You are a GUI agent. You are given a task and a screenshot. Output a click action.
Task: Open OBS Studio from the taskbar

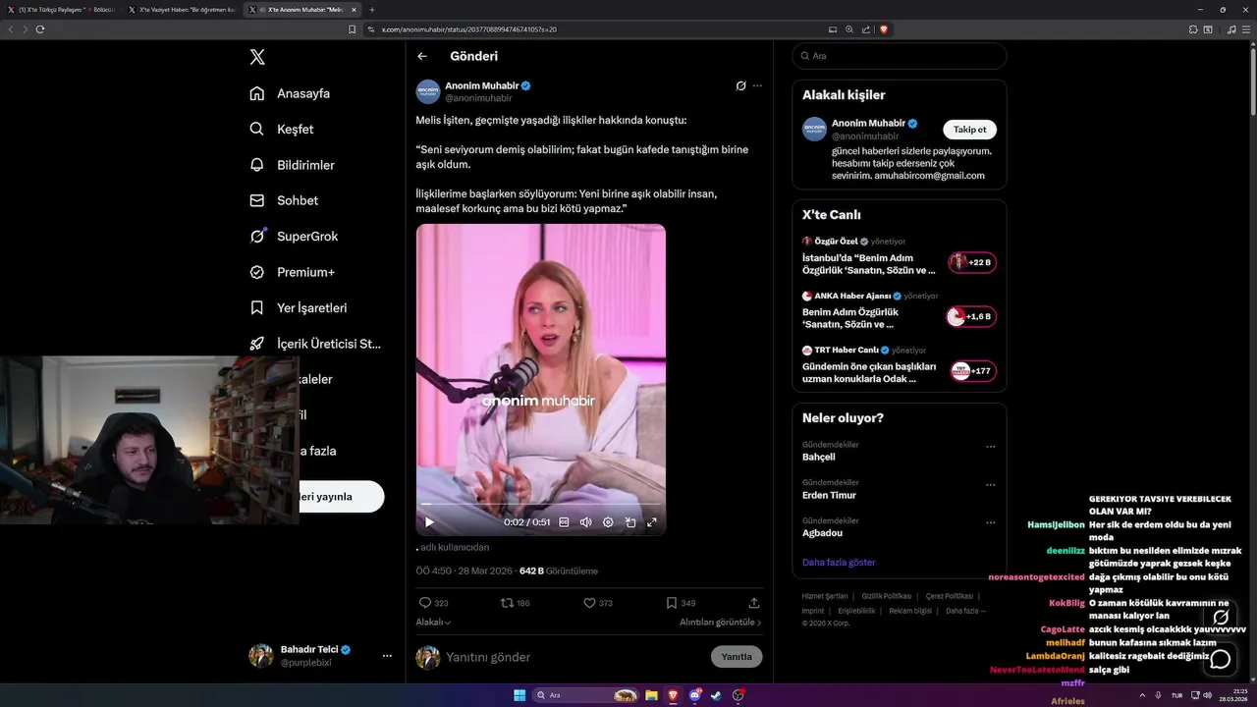738,695
